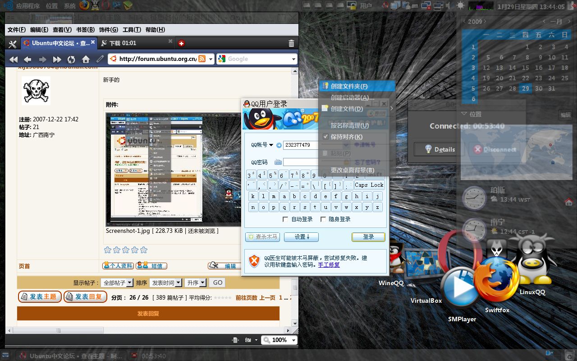The image size is (577, 361).
Task: Go back with the Back arrow
Action: coord(28,60)
